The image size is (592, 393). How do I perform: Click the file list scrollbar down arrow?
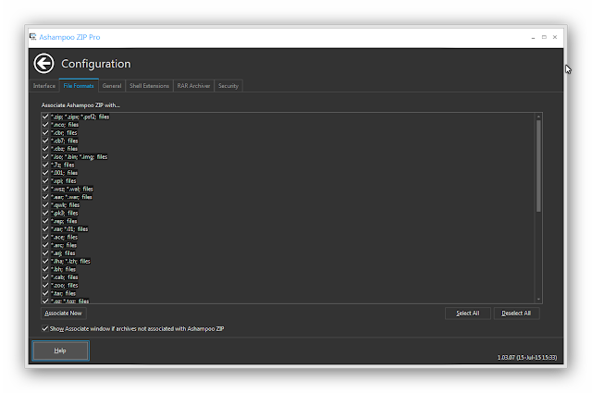pos(538,300)
